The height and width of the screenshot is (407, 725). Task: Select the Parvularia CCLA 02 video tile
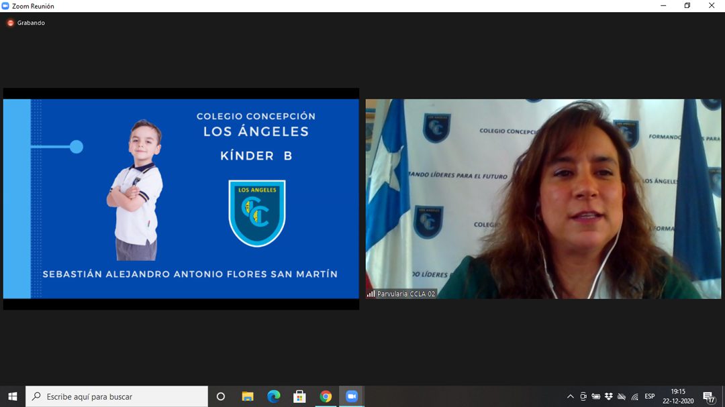(x=543, y=198)
